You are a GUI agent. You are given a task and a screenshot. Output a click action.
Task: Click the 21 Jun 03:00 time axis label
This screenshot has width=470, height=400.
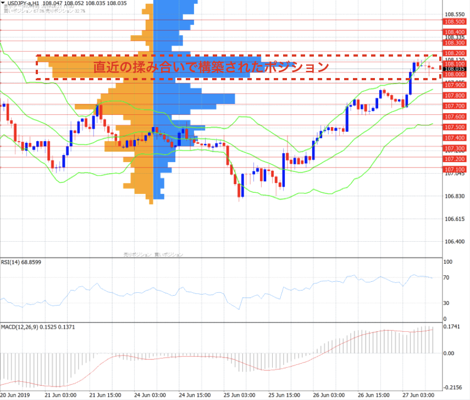click(60, 395)
